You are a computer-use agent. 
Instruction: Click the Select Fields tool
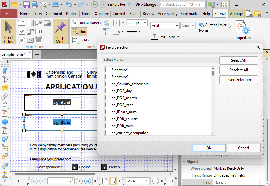8,32
